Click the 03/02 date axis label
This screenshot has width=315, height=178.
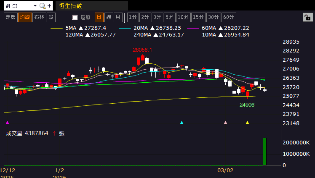(225, 170)
